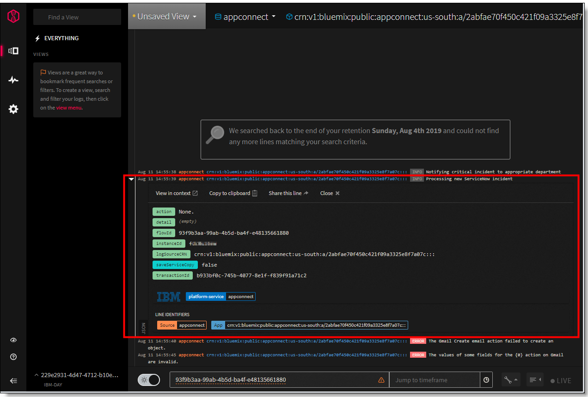588x397 pixels.
Task: Open help via the question mark icon
Action: [13, 356]
